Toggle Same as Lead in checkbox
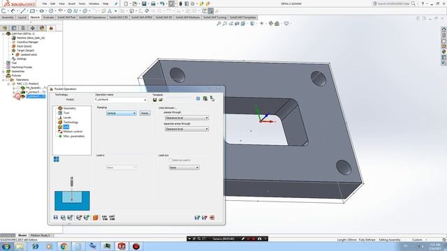This screenshot has width=447, height=251. [x=170, y=160]
